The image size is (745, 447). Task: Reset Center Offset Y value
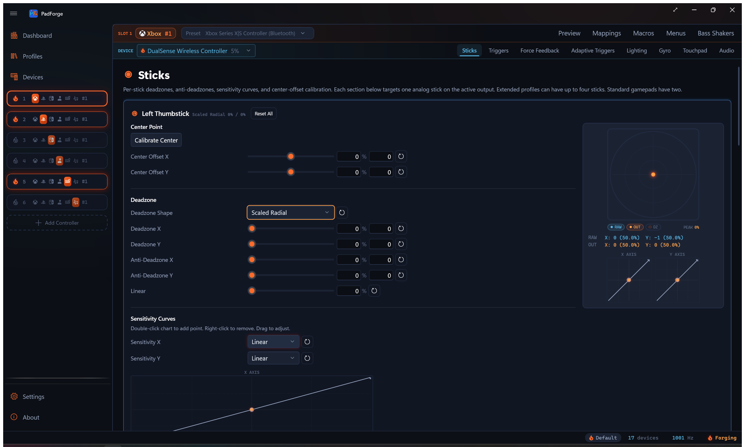(401, 172)
